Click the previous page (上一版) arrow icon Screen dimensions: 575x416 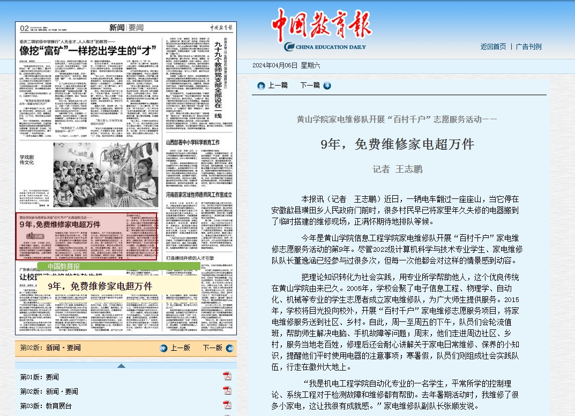(163, 348)
